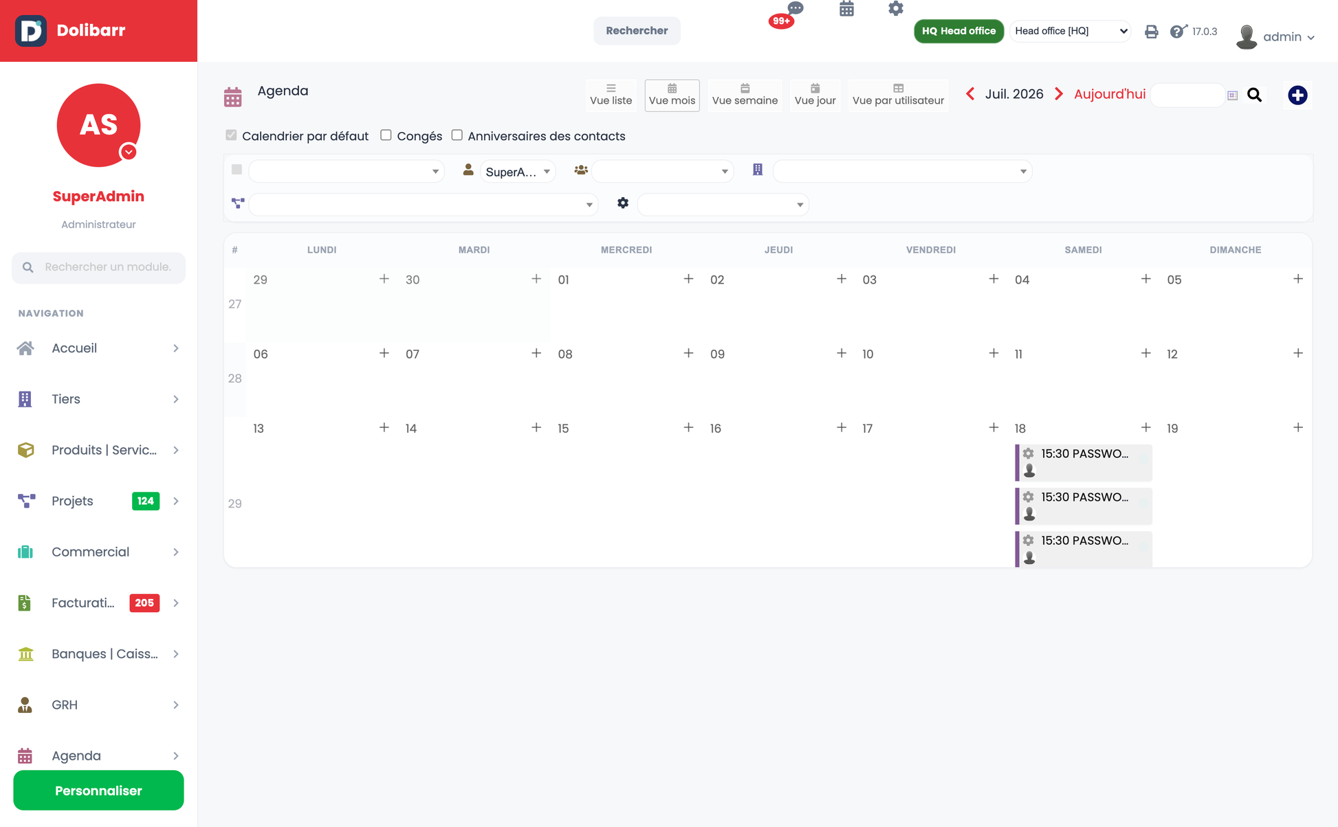Open the top bar settings gear icon

tap(895, 9)
